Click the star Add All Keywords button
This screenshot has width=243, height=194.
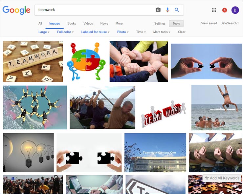pos(222,178)
